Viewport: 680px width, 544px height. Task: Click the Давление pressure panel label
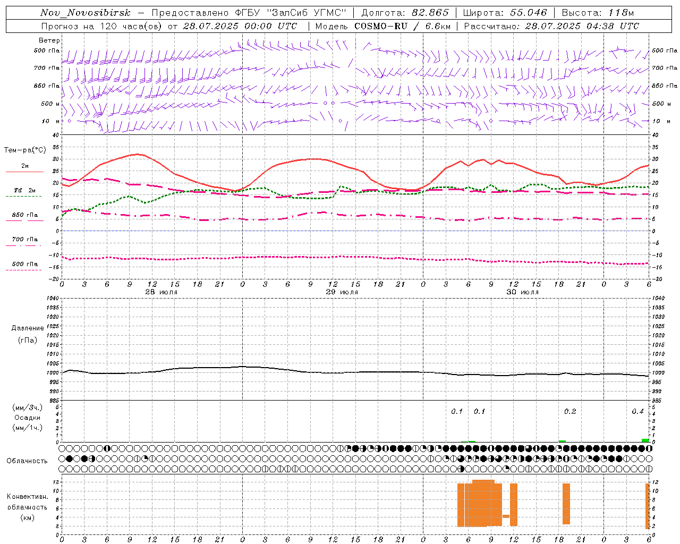pos(28,328)
